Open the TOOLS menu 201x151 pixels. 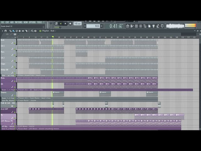pos(40,22)
